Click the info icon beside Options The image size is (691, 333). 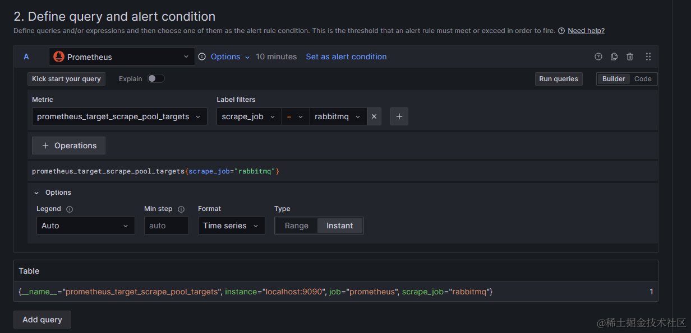pyautogui.click(x=202, y=57)
